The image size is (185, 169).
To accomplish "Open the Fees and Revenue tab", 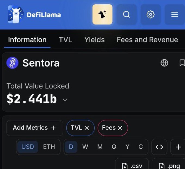I will (147, 40).
